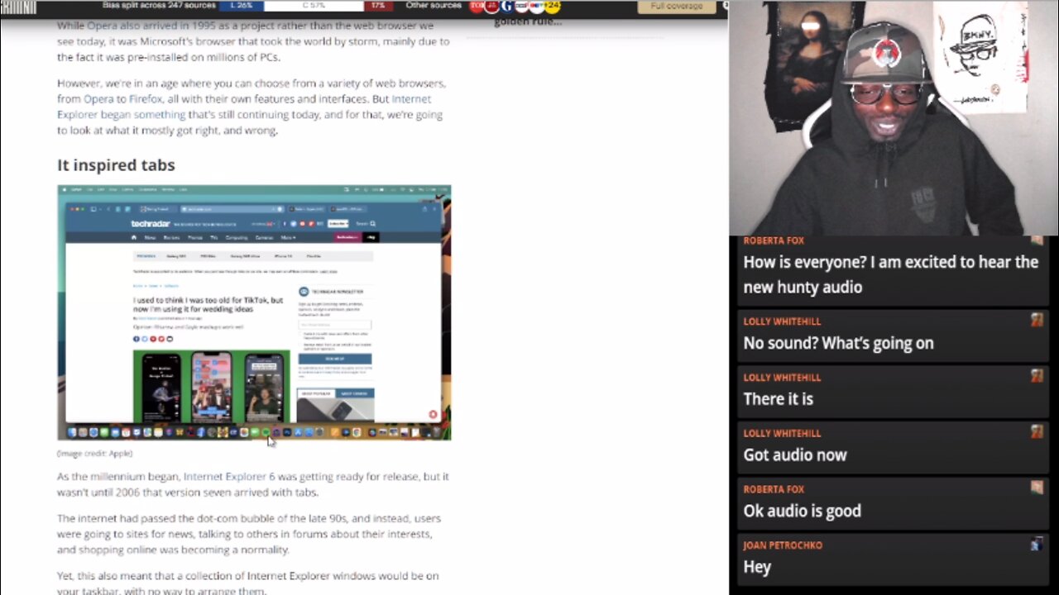The height and width of the screenshot is (595, 1059).
Task: Open LOLLY WHITEHILL name above 'Got audio now'
Action: tap(782, 433)
